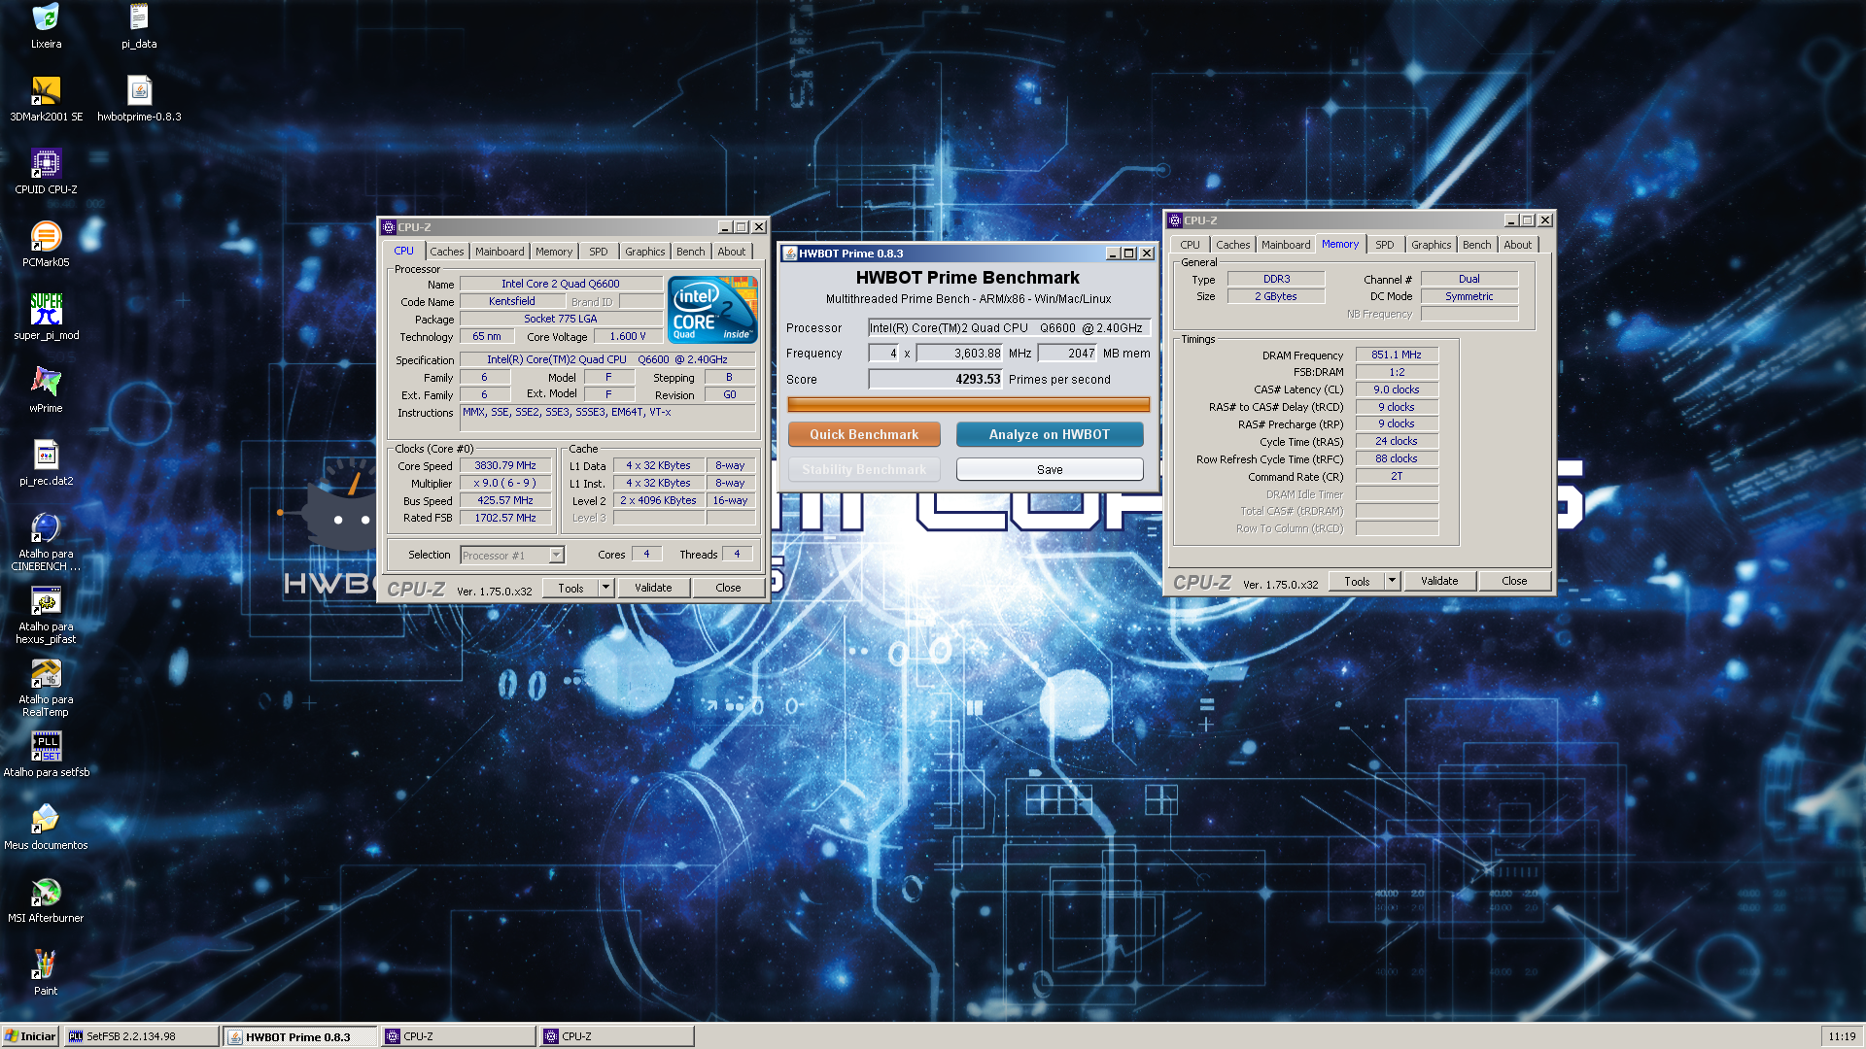Launch PCMark05 desktop icon
1866x1049 pixels.
46,236
